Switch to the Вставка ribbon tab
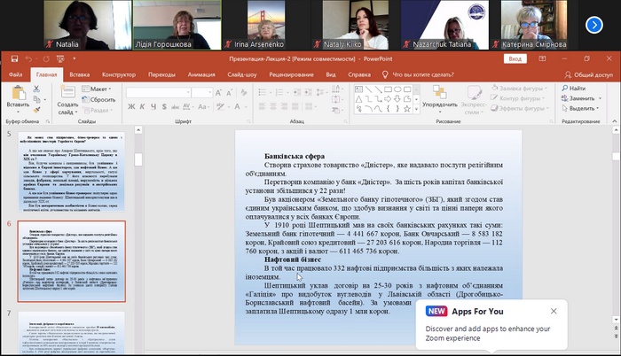621x356 pixels. pyautogui.click(x=80, y=75)
